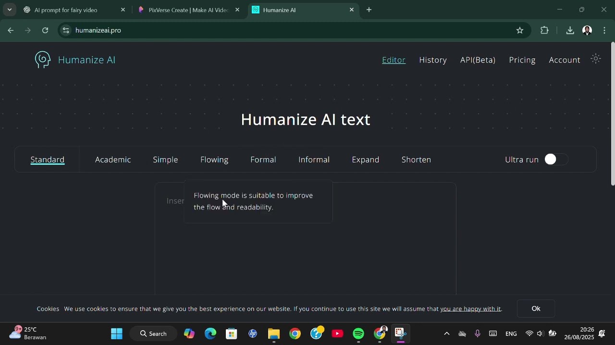The image size is (615, 345).
Task: Open the HP app on the taskbar
Action: [x=253, y=334]
